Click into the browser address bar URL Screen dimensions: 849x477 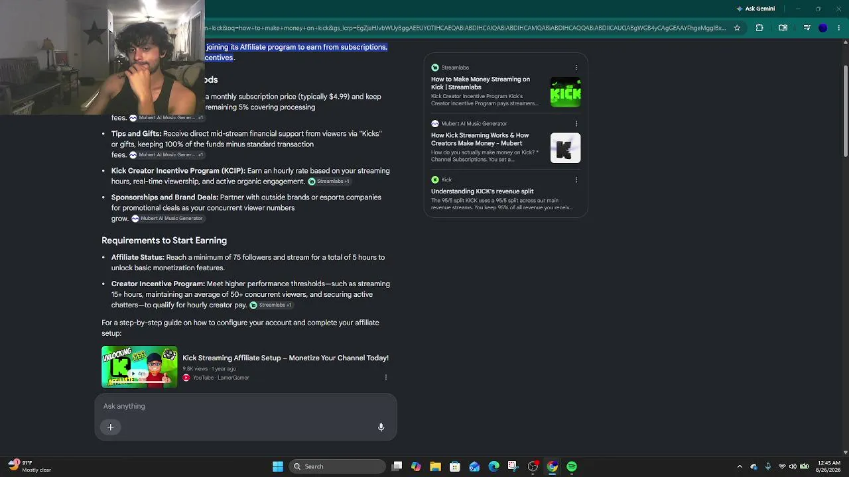[x=466, y=28]
